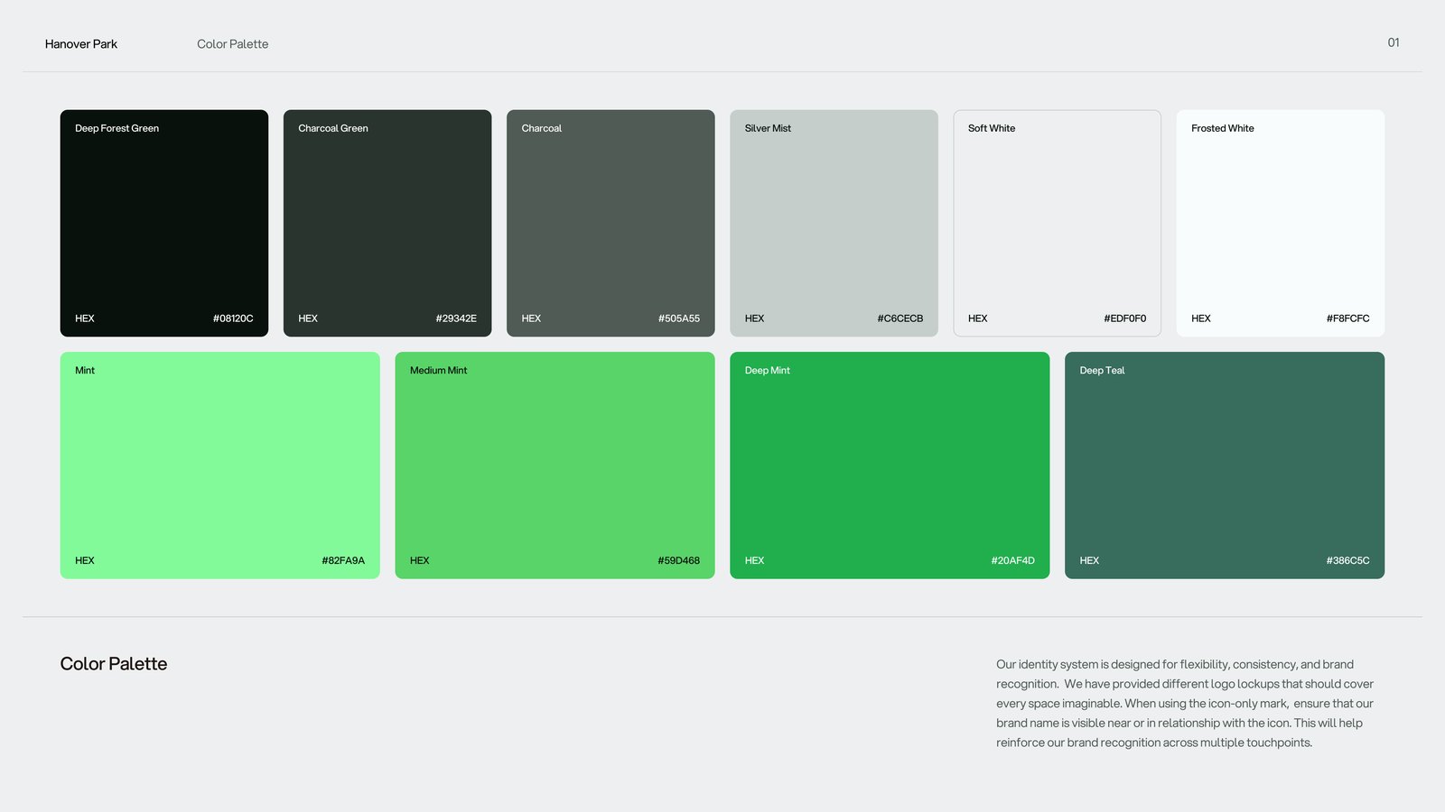Click the Medium Mint color swatch
The height and width of the screenshot is (812, 1445).
pos(555,466)
